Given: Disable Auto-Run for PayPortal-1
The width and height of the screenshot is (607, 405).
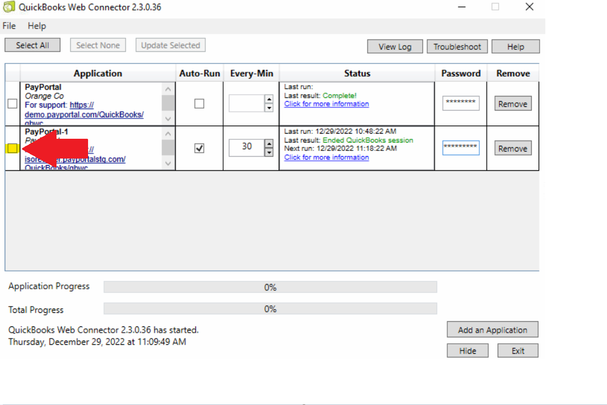Looking at the screenshot, I should pyautogui.click(x=199, y=148).
